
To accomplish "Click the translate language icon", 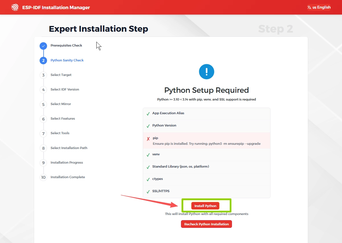I will [309, 7].
